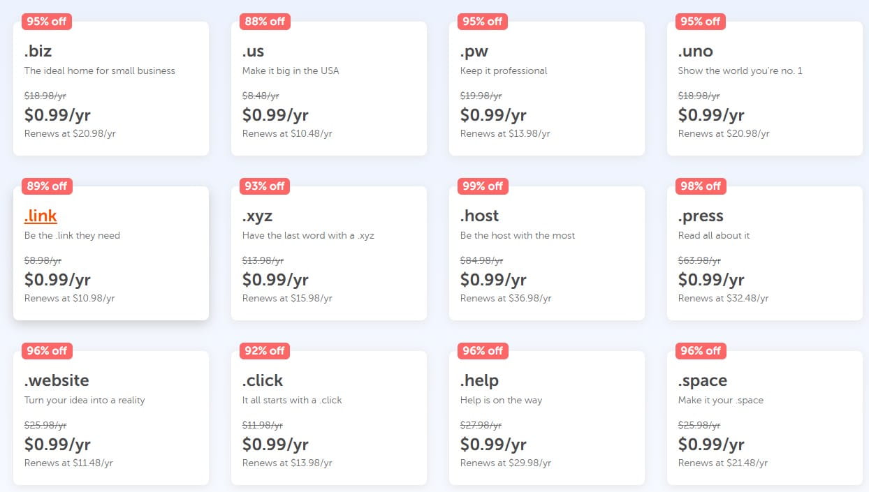Click the 92% off badge on .click
Screen dimensions: 869x492
(265, 351)
